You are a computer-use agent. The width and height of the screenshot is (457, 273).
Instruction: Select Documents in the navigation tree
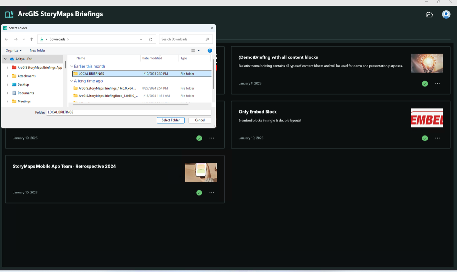click(x=26, y=93)
